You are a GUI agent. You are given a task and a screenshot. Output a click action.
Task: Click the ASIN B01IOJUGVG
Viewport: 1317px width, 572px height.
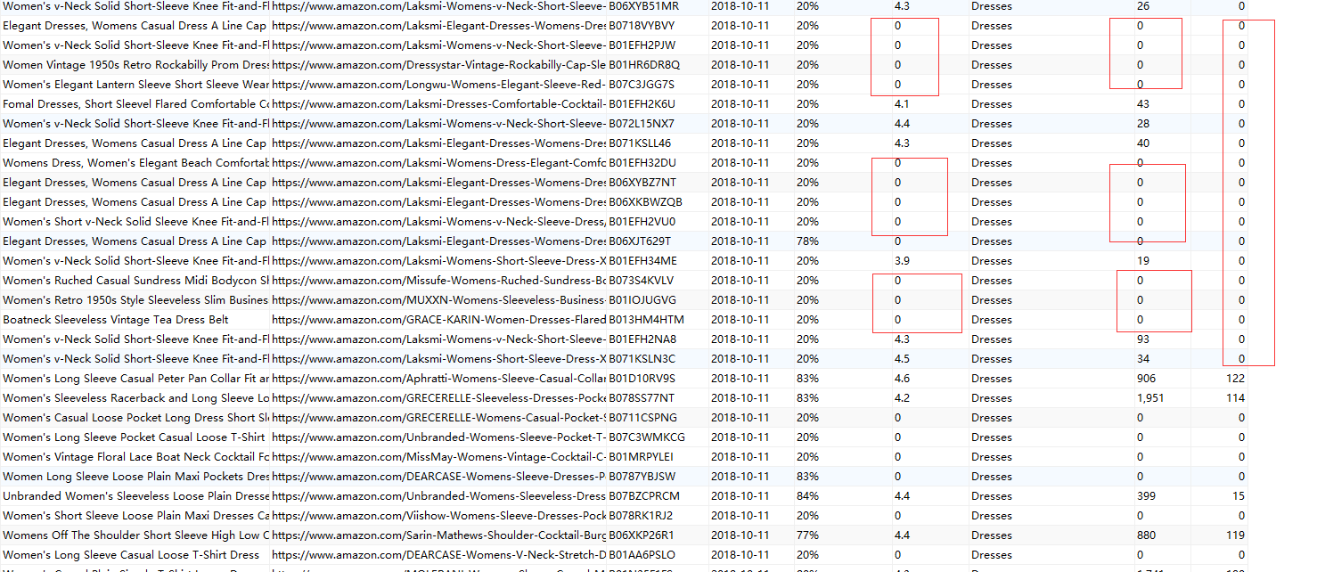[x=642, y=299]
